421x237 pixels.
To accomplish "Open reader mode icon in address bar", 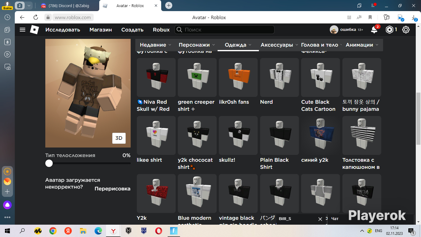I will point(349,17).
